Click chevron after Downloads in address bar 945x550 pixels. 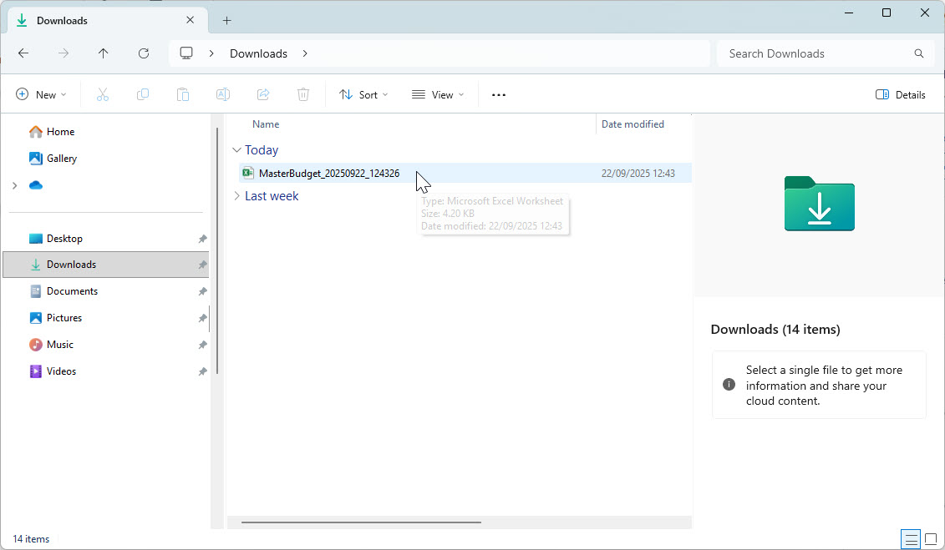(x=305, y=53)
